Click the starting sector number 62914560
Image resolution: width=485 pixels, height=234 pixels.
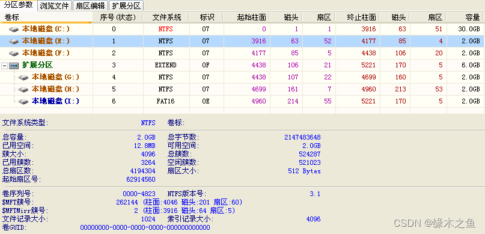tap(141, 179)
